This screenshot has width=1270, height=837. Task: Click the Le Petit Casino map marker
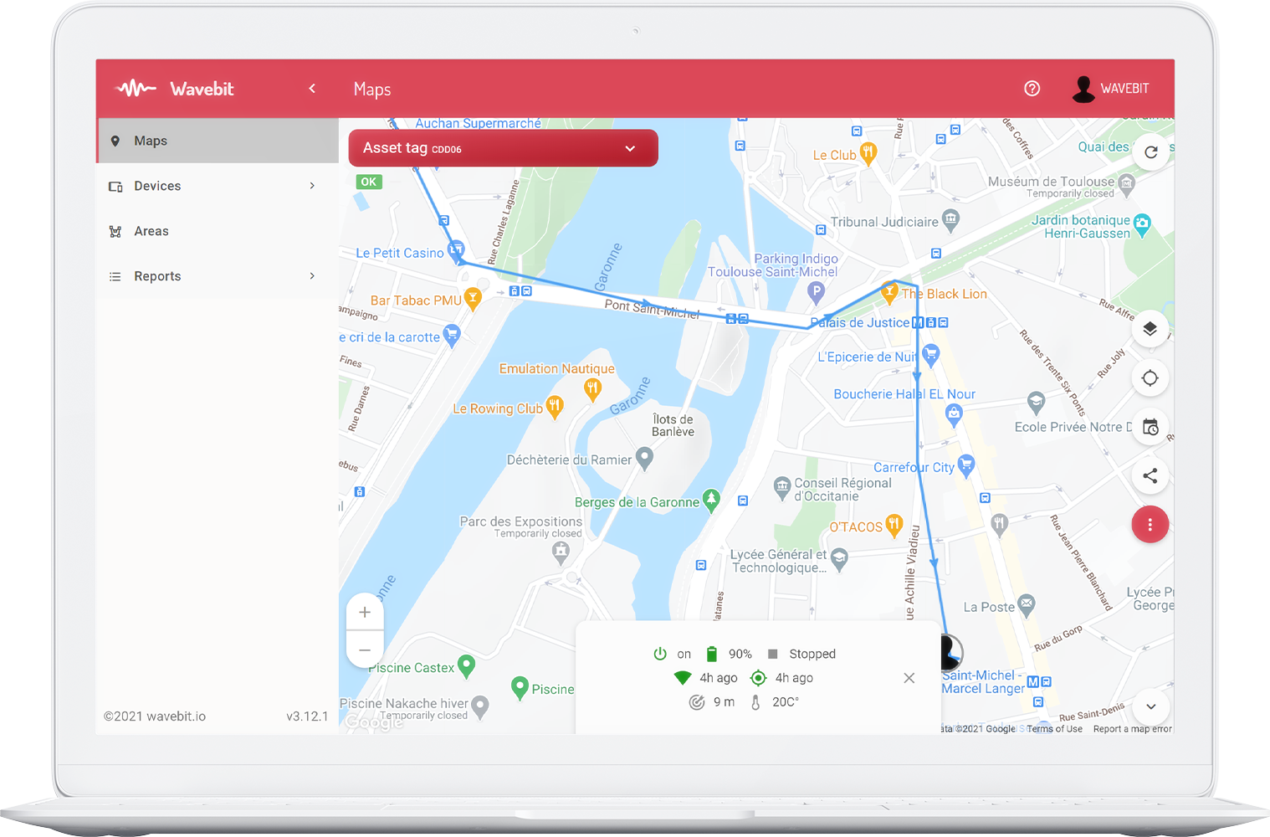[x=456, y=251]
